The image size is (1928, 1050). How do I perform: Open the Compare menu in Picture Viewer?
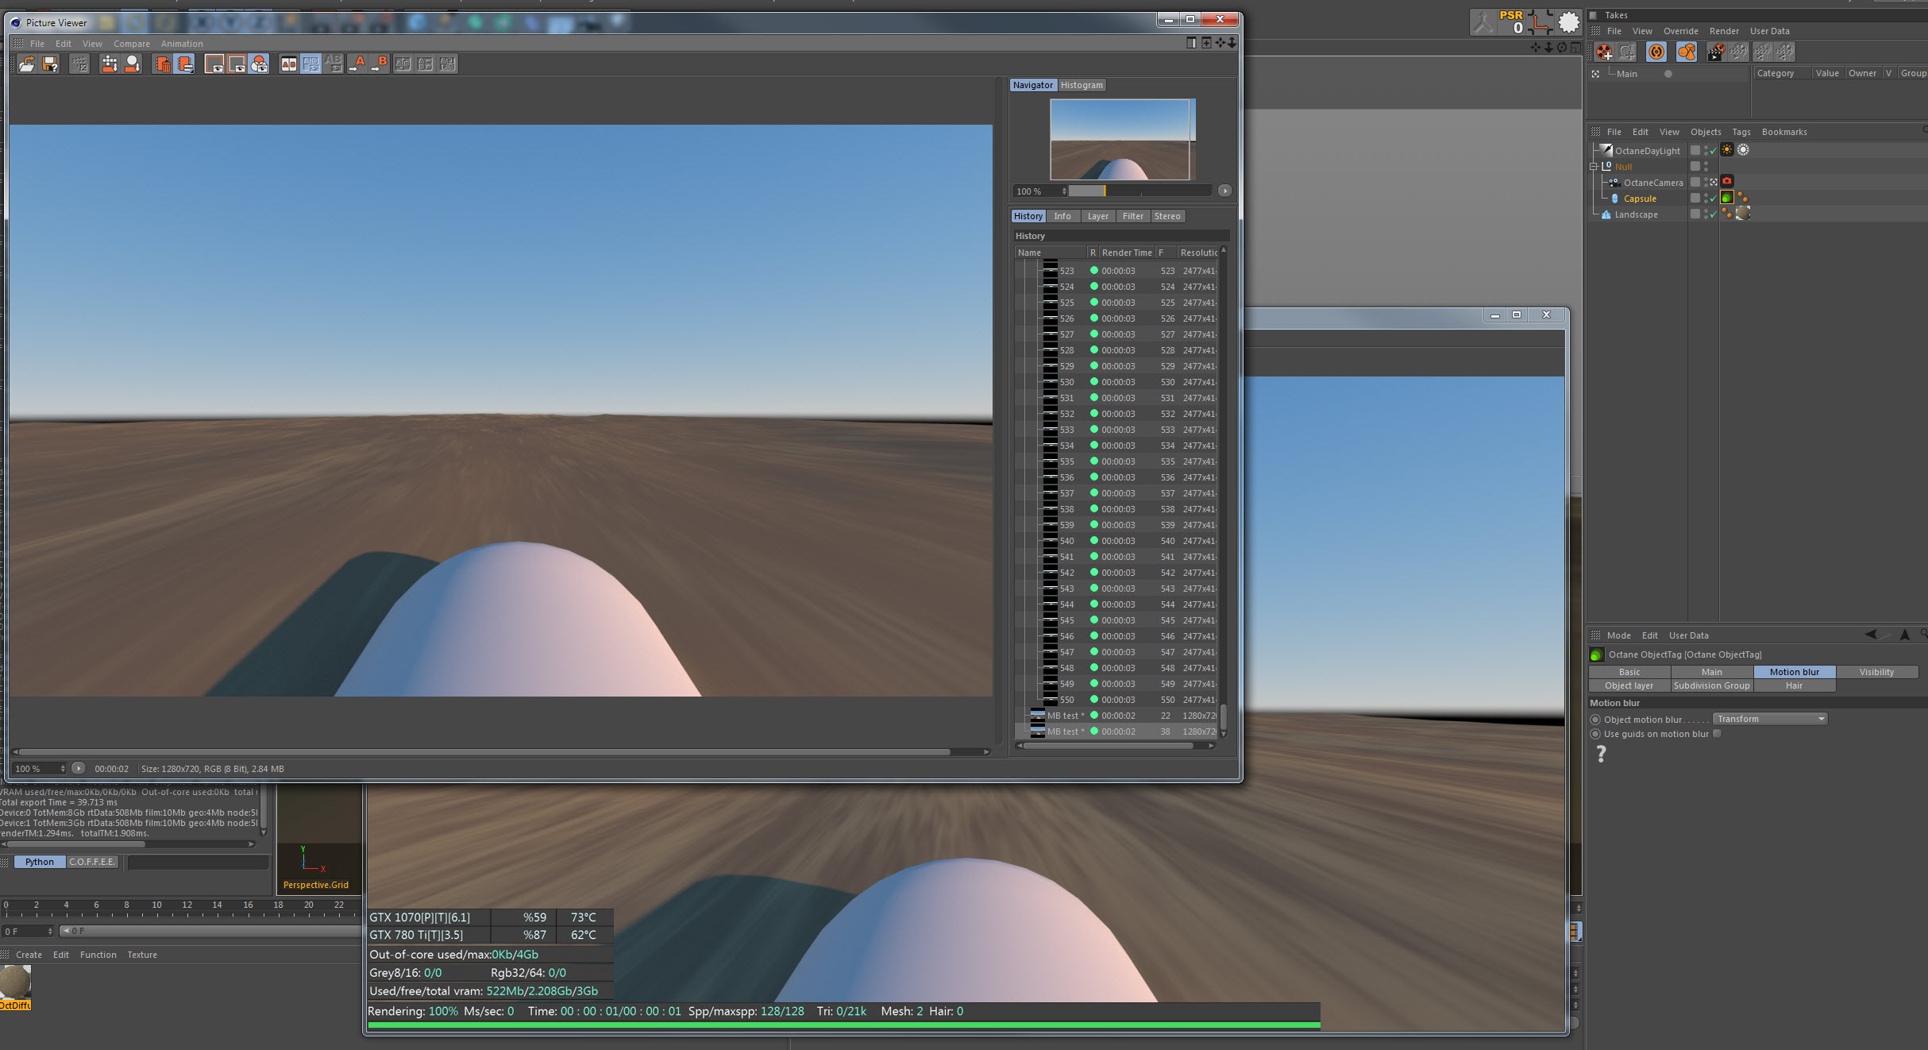tap(131, 44)
